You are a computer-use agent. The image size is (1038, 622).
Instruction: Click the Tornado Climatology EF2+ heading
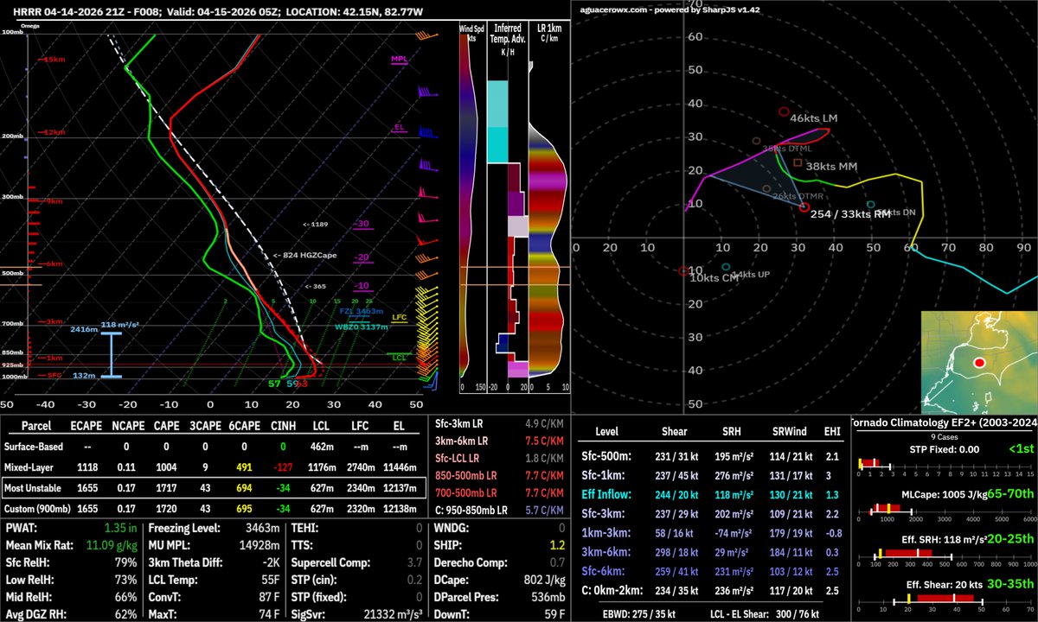pos(943,422)
